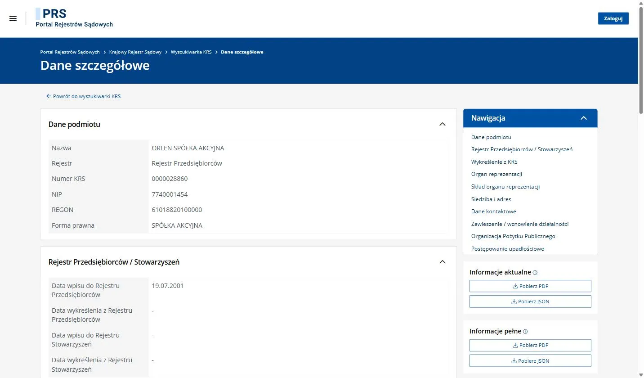Download Informacje aktualne as JSON

(x=530, y=301)
